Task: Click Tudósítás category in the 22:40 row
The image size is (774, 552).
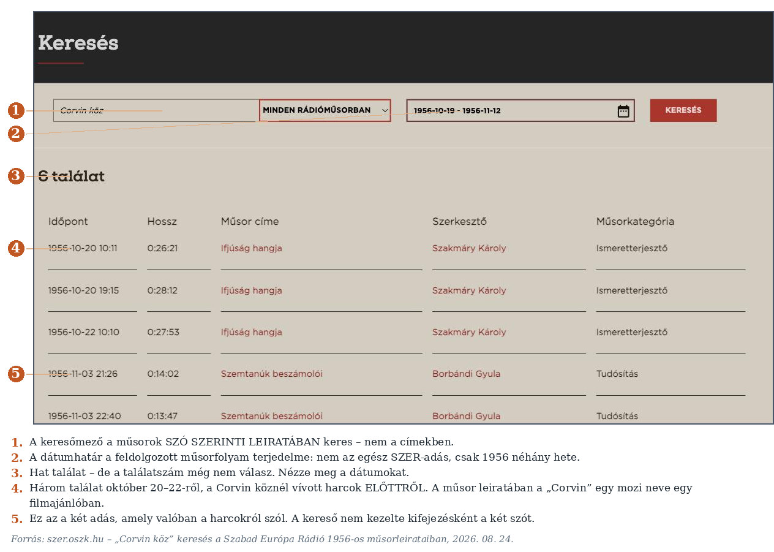Action: point(617,416)
